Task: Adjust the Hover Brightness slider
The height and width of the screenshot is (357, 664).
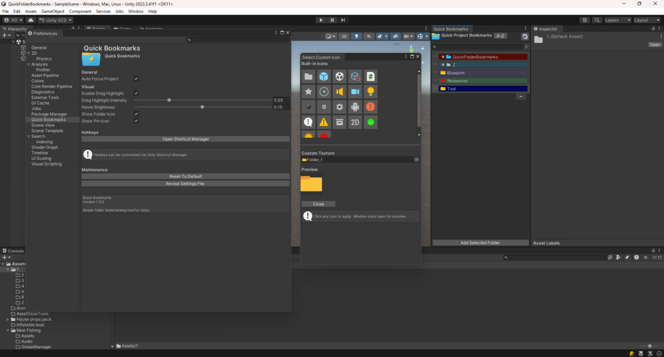Action: tap(203, 107)
